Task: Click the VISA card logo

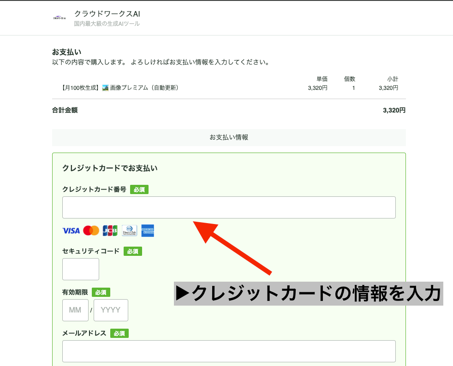Action: click(71, 230)
